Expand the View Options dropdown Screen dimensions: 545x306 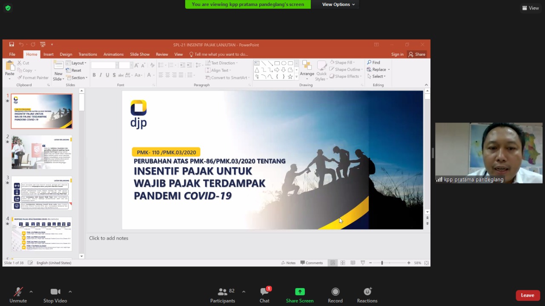(x=338, y=4)
